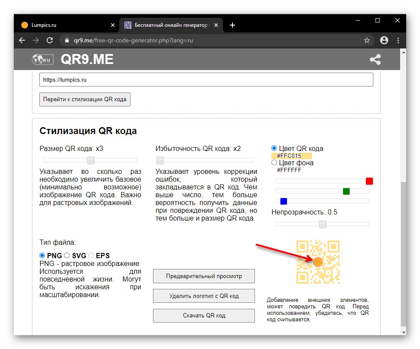Viewport: 420px width, 349px height.
Task: Click the address bar URL
Action: point(134,41)
